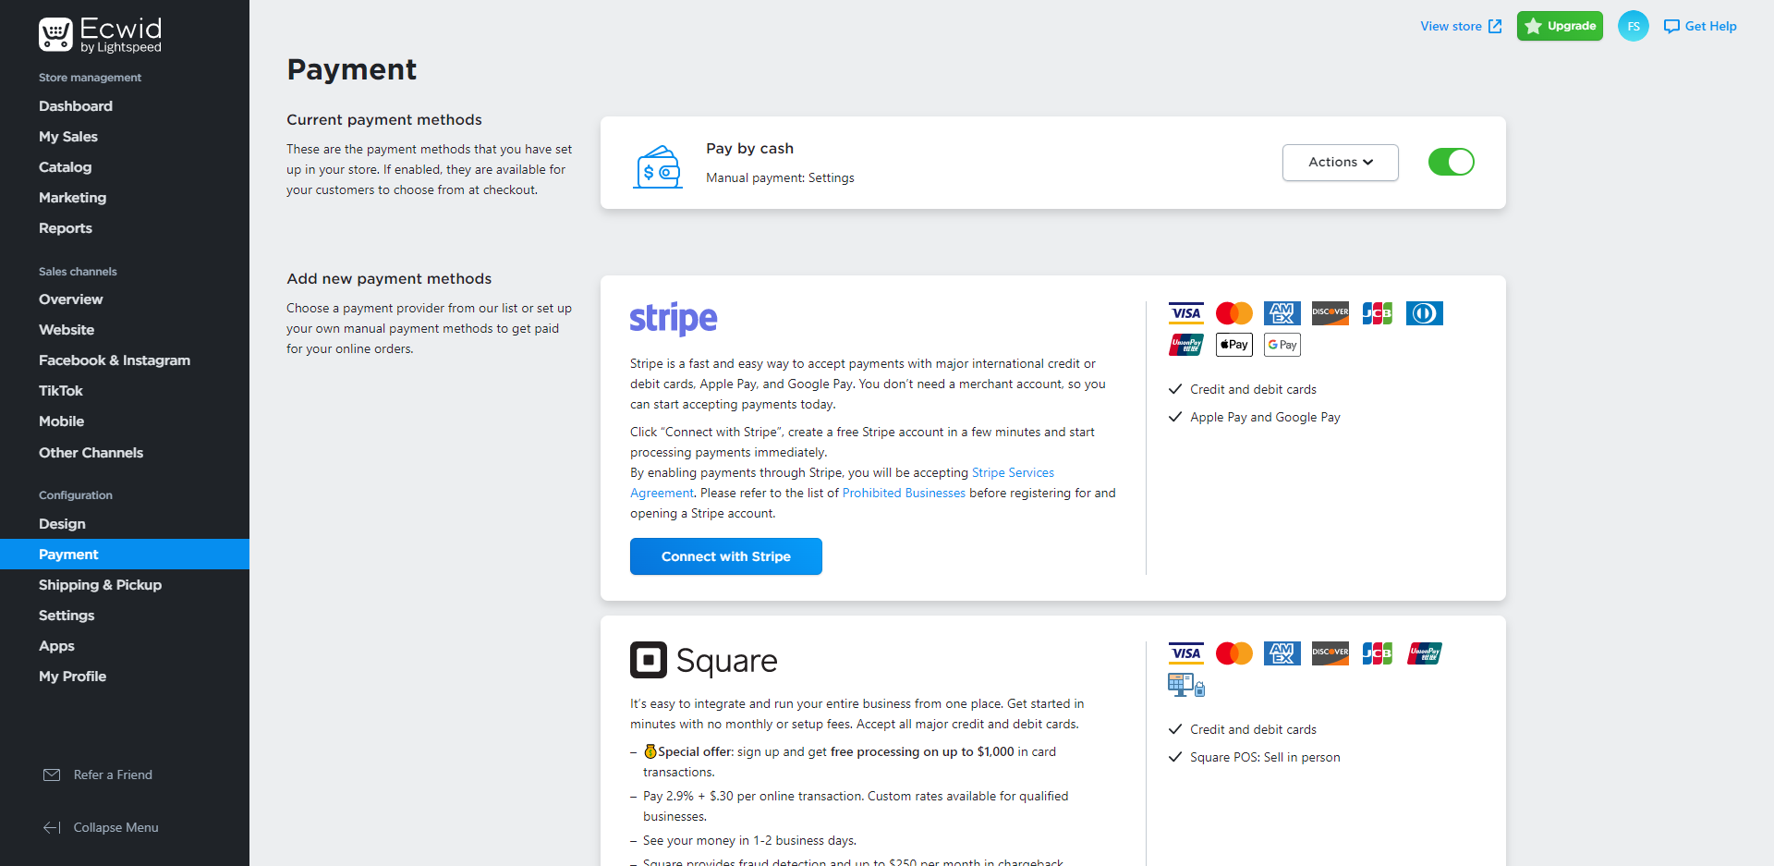The image size is (1774, 866).
Task: Open the Mobile channel
Action: click(x=61, y=421)
